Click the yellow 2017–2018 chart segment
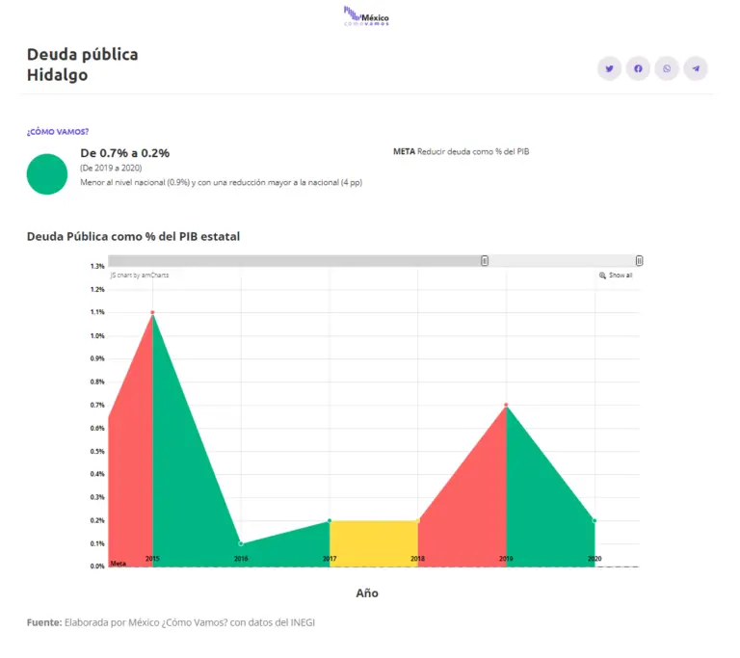 tap(374, 541)
